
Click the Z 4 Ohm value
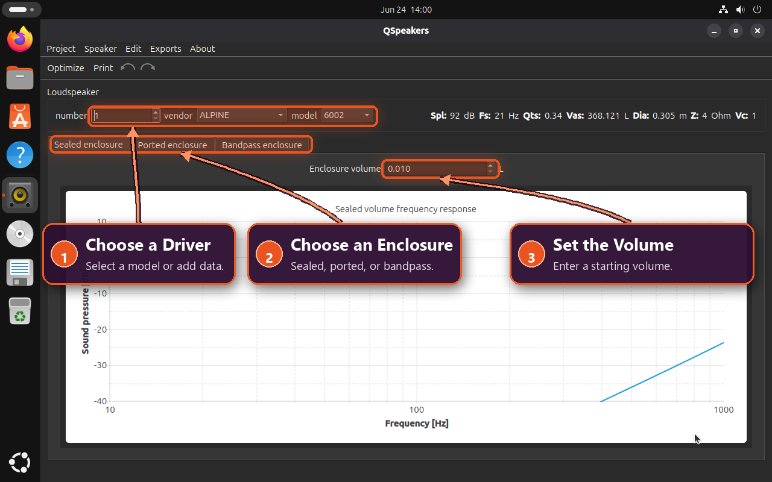click(x=710, y=116)
